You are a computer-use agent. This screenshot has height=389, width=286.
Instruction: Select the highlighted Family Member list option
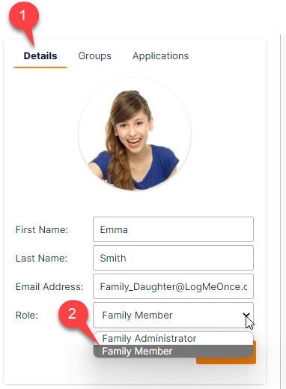[x=173, y=352]
